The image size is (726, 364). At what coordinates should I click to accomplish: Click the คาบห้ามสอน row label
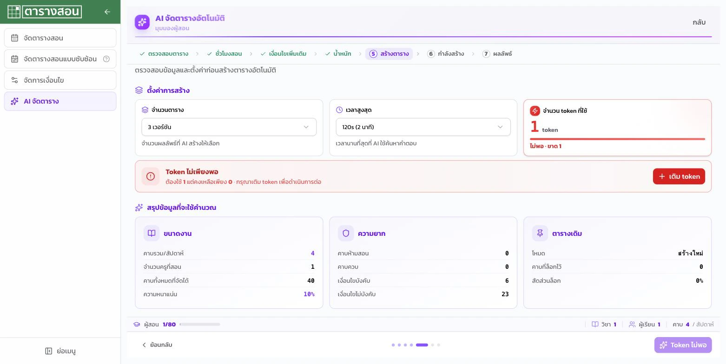[353, 253]
